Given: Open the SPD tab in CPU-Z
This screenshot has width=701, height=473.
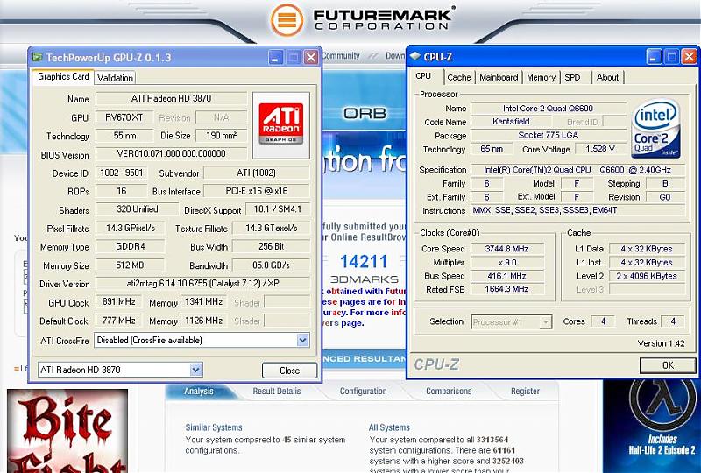Looking at the screenshot, I should (x=572, y=77).
